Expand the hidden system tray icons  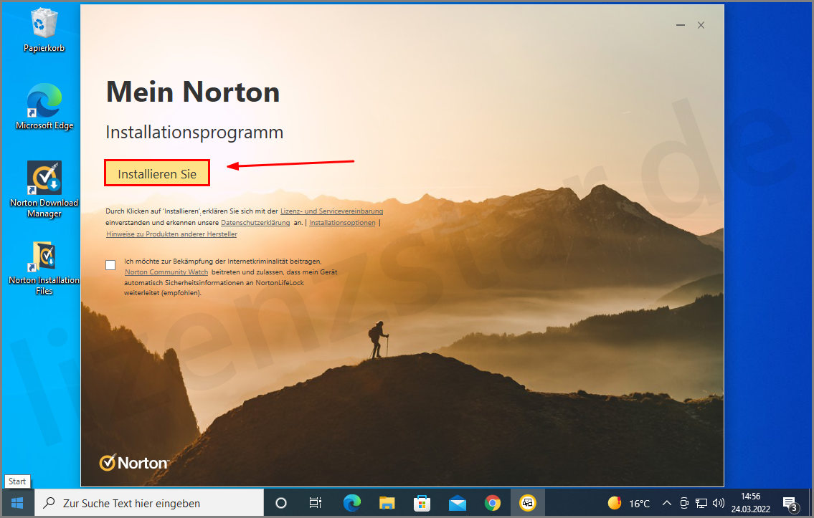[x=666, y=502]
